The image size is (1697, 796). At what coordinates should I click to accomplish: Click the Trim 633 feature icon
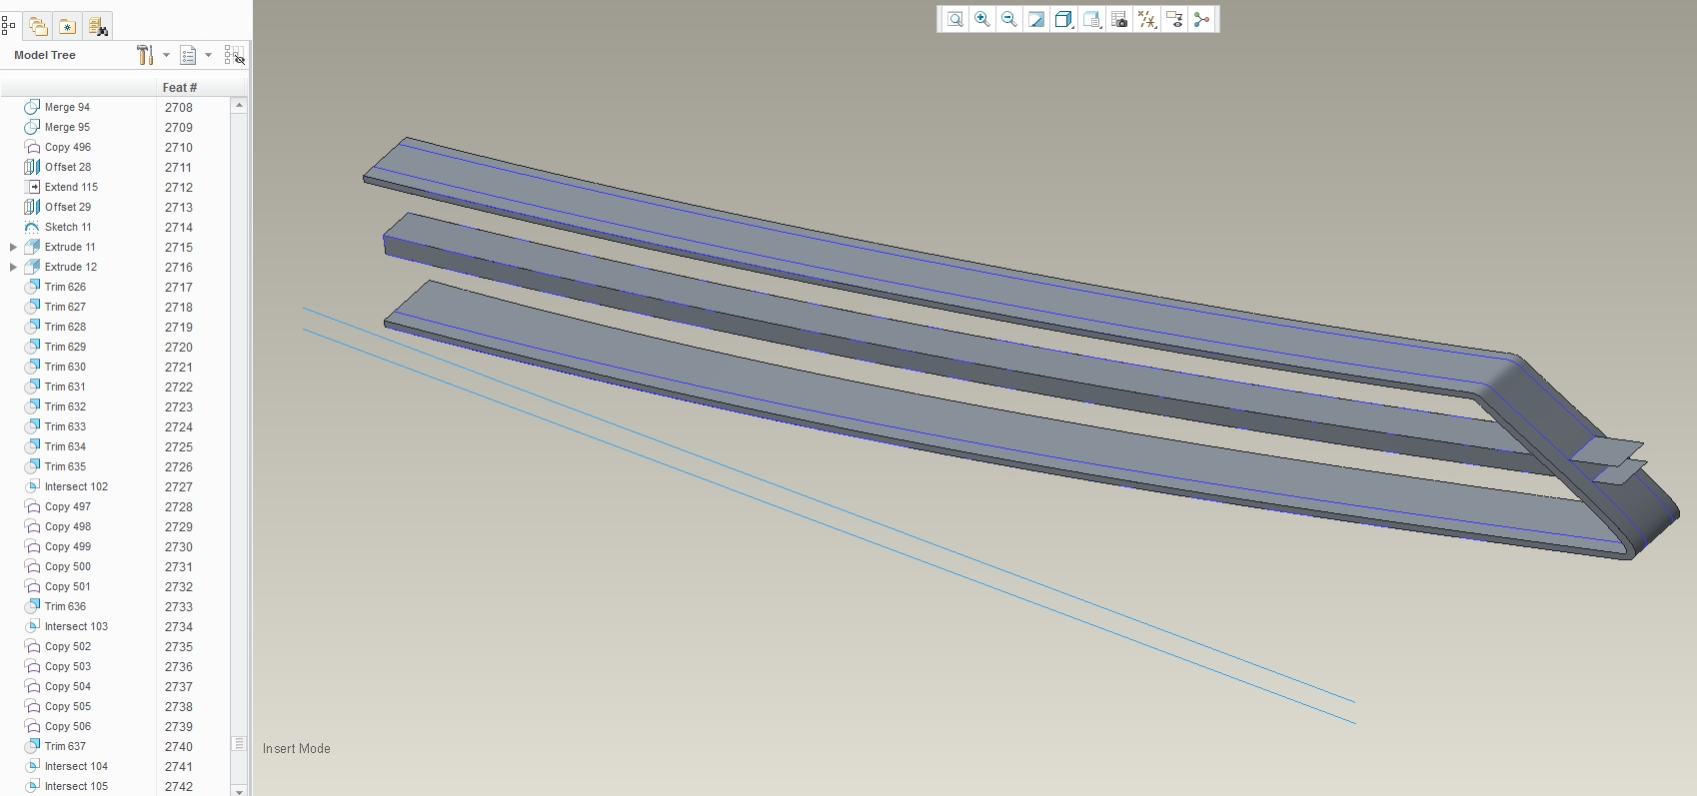tap(32, 426)
